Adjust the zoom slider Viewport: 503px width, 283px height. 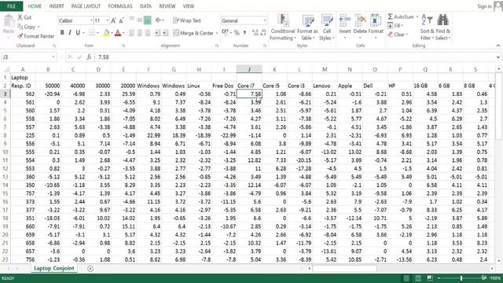pos(461,277)
